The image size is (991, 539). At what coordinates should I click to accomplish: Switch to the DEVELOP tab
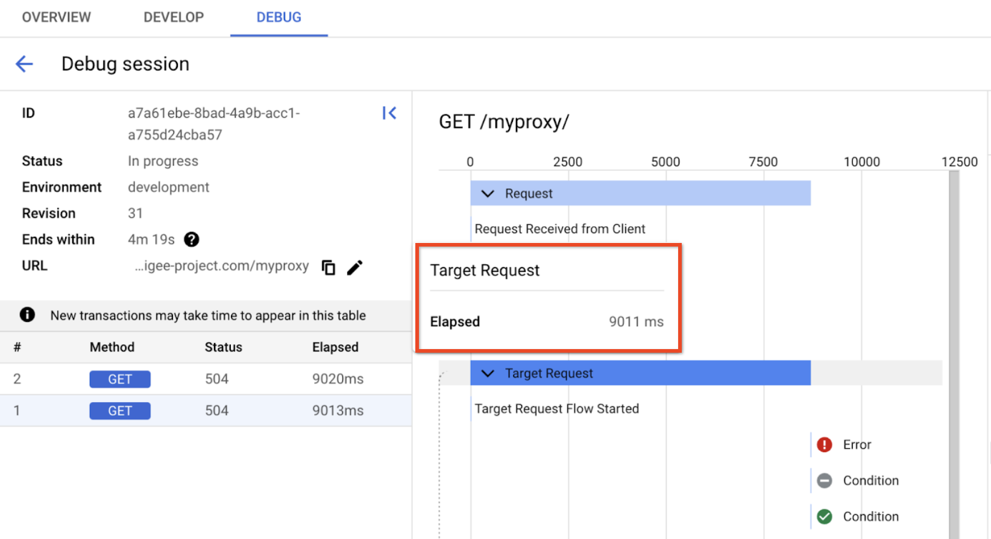pyautogui.click(x=174, y=17)
